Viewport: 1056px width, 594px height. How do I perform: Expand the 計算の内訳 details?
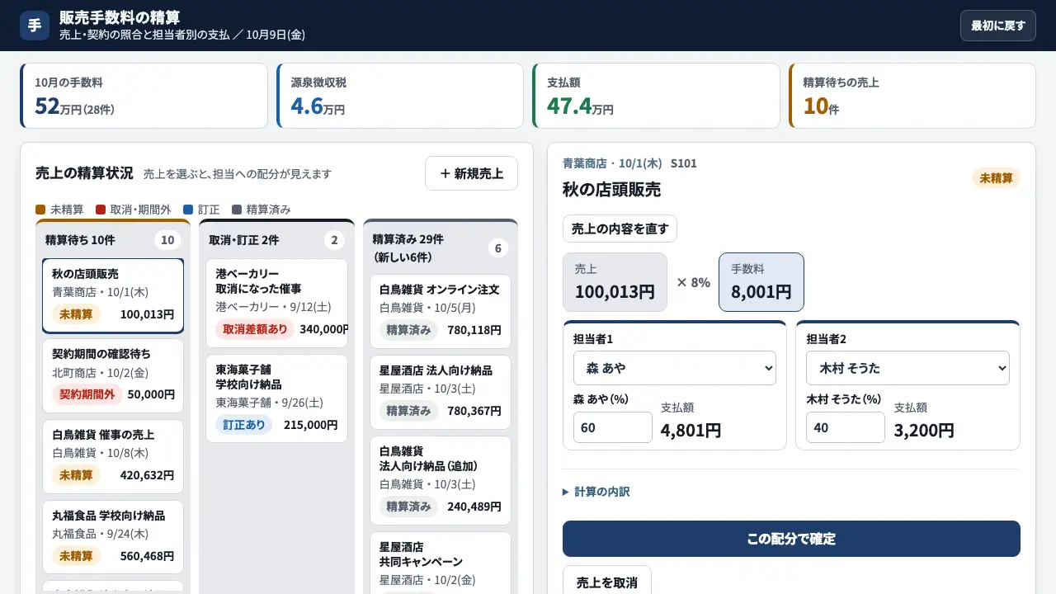pos(596,492)
